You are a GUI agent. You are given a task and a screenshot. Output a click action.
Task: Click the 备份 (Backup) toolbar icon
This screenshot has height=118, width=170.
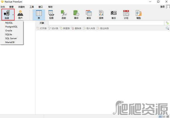click(114, 14)
